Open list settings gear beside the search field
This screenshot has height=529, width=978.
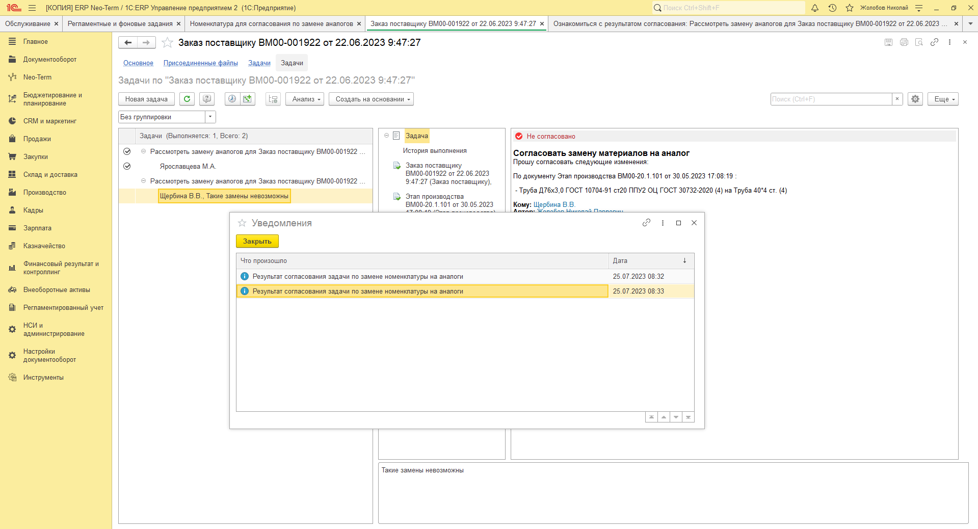tap(915, 99)
